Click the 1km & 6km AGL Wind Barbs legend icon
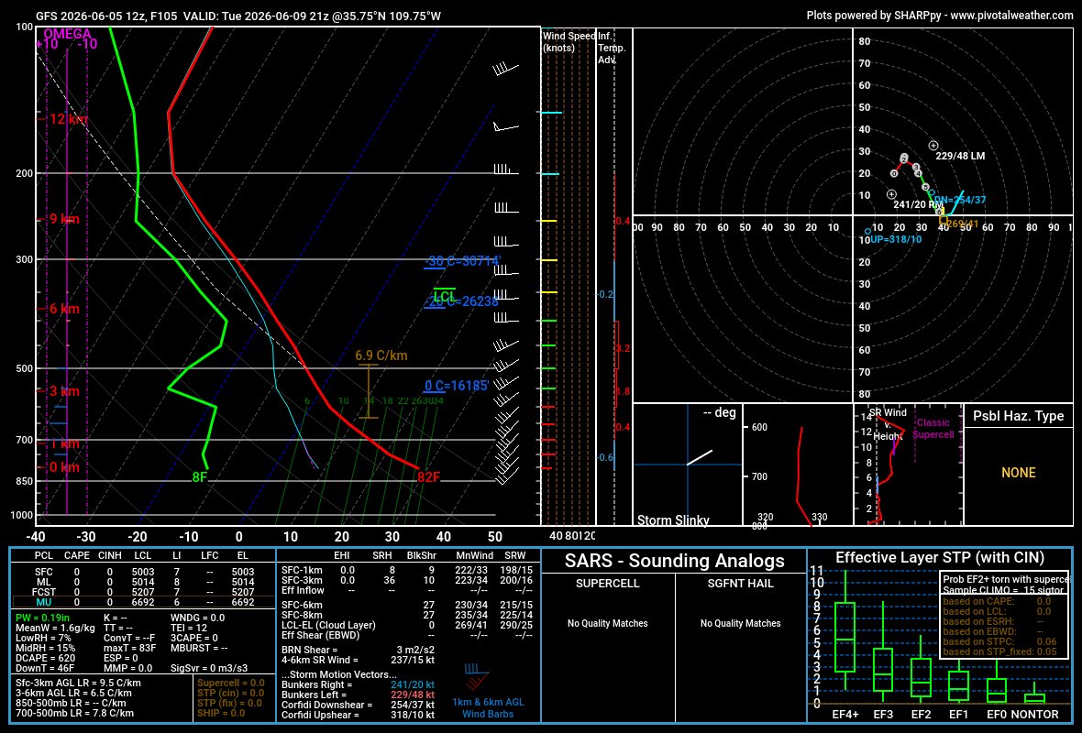1082x733 pixels. click(x=476, y=677)
